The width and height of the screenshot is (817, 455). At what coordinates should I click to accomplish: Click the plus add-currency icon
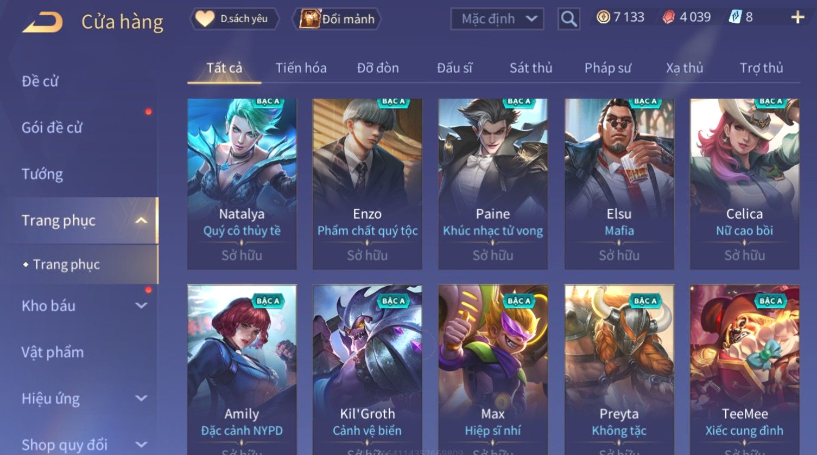pyautogui.click(x=797, y=17)
